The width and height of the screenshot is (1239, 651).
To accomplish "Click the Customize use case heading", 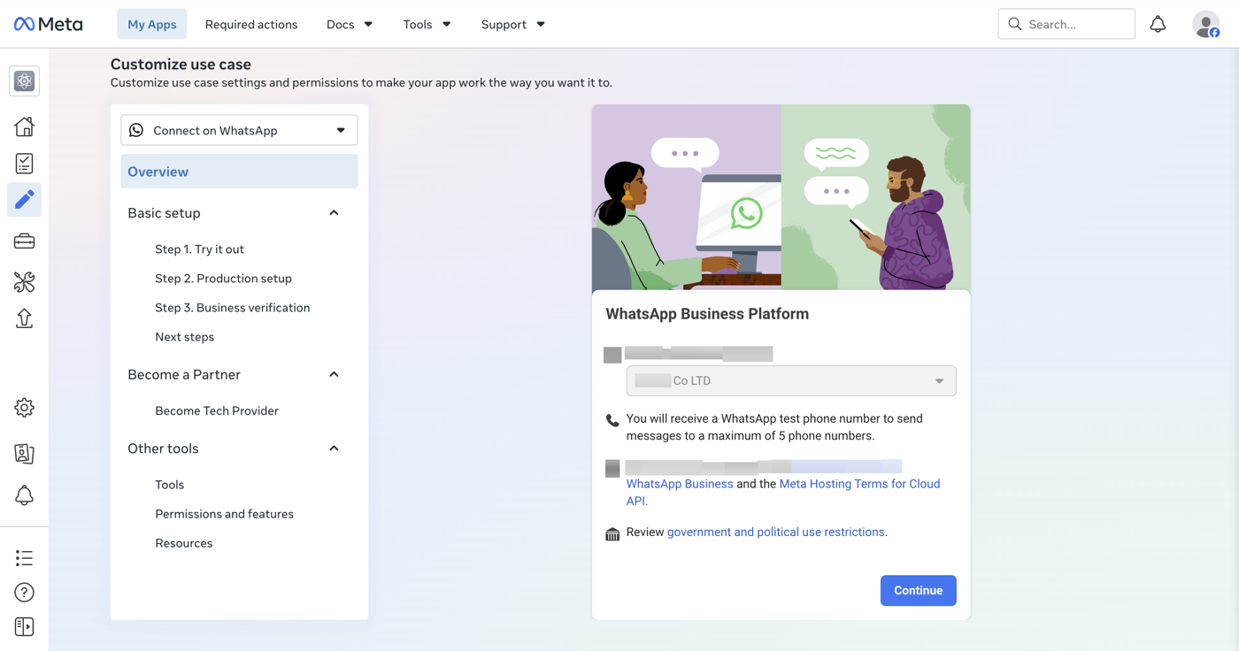I will 181,65.
